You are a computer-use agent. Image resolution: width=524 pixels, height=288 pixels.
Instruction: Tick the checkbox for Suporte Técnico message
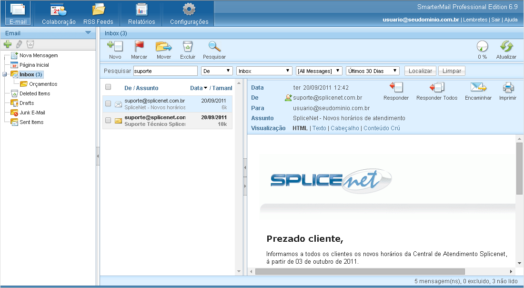(x=108, y=120)
